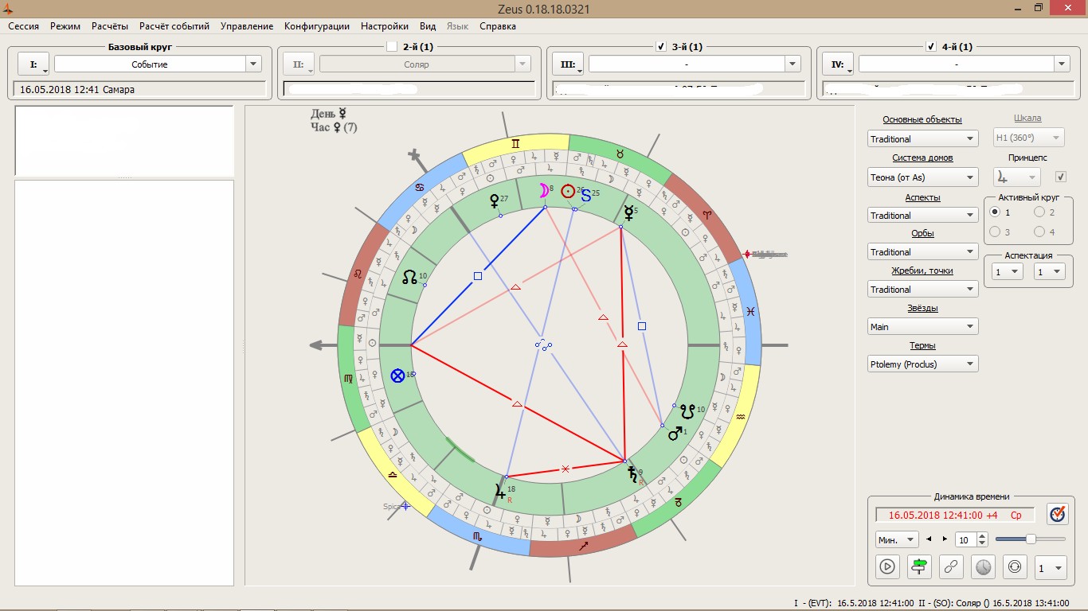
Task: Click the play button in Динамика времени
Action: coord(887,566)
